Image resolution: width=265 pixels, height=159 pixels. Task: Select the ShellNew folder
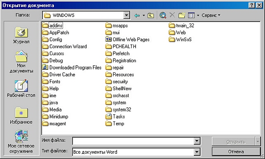pos(118,88)
